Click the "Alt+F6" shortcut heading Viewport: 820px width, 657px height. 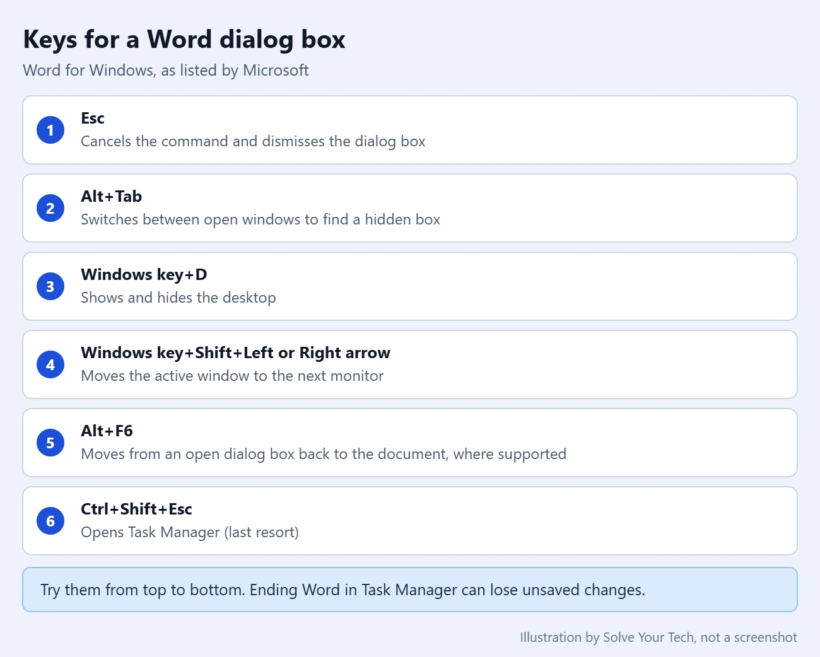(107, 431)
